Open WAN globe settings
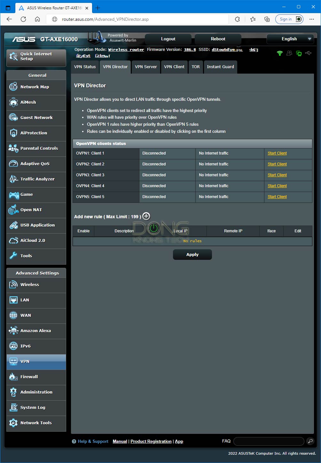Viewport: 321px width, 463px height. pos(36,315)
